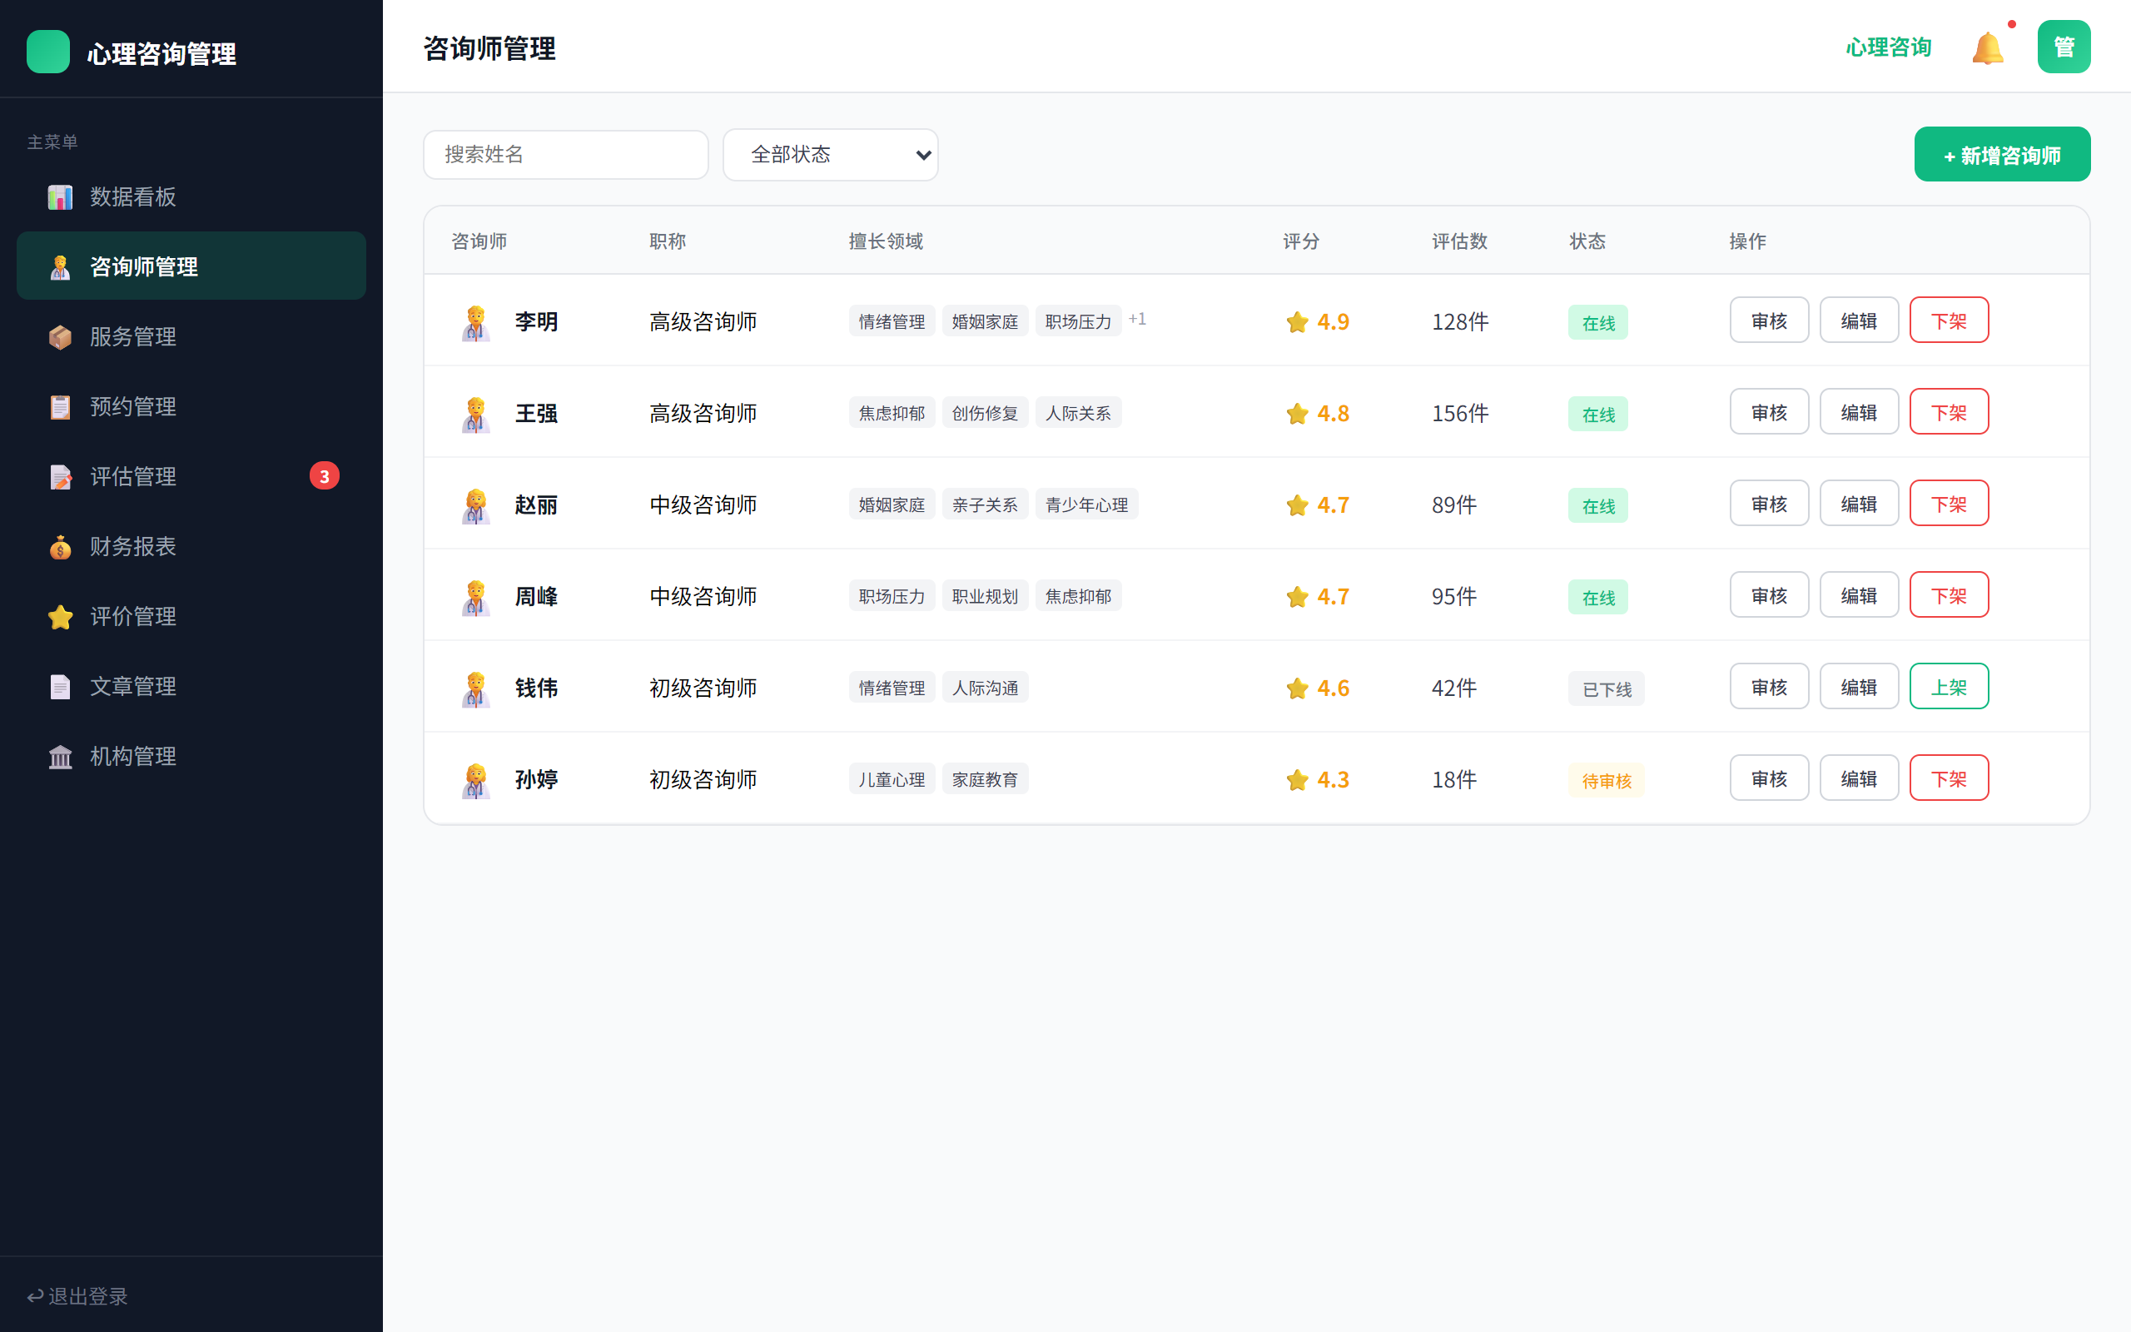Screen dimensions: 2131x1332
Task: Click 审核 for 李明
Action: (1768, 321)
